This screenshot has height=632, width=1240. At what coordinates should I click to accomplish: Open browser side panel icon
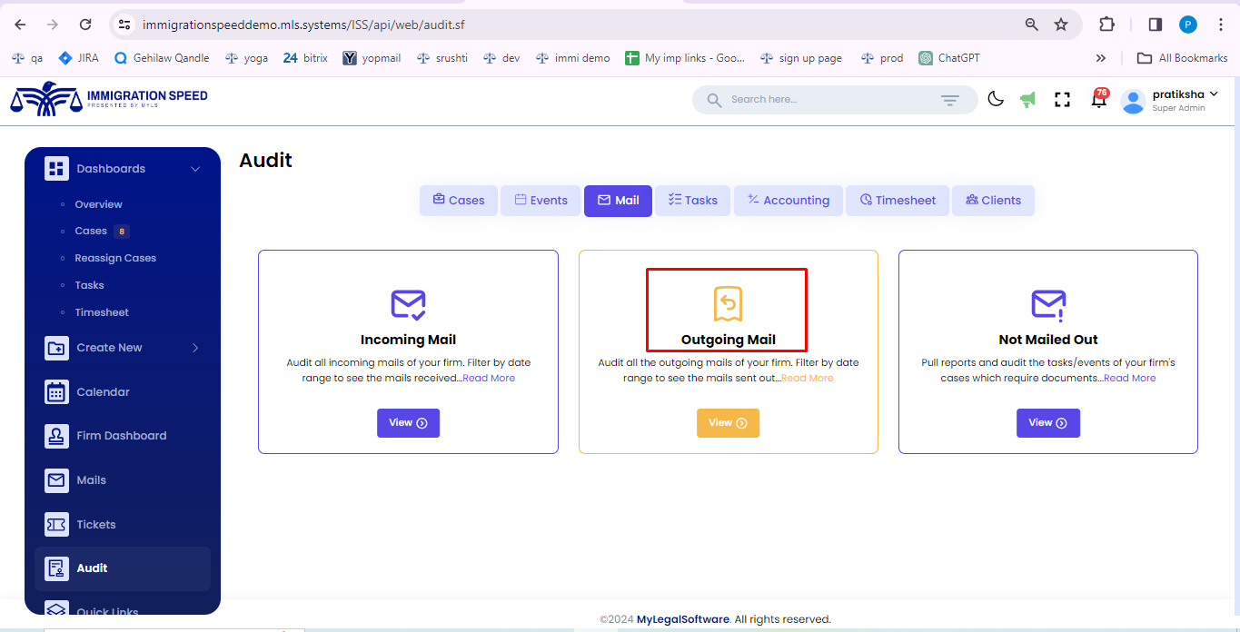click(1156, 25)
